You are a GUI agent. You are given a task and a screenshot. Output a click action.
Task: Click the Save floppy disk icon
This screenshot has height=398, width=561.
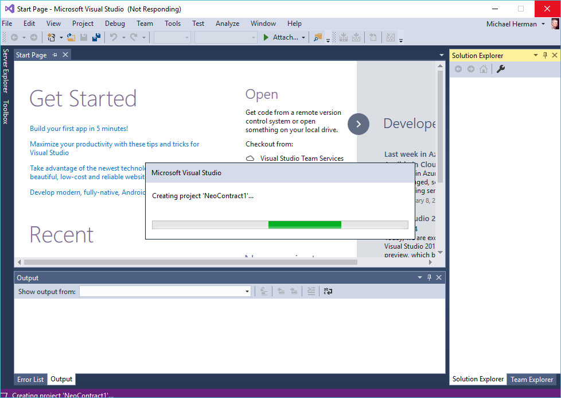tap(84, 37)
